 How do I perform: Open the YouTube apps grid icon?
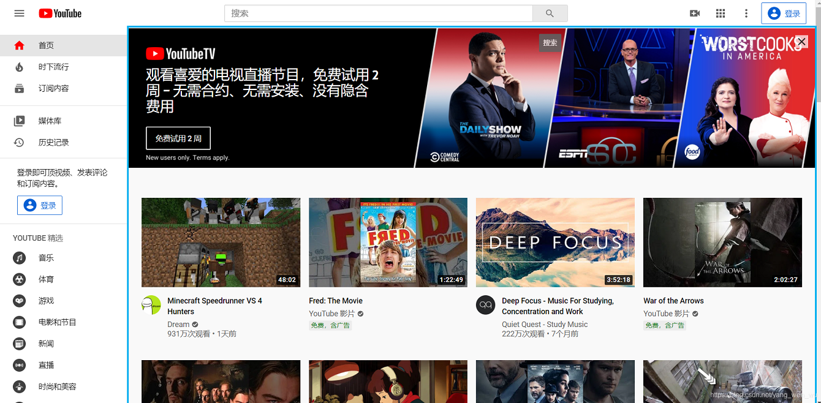point(721,13)
